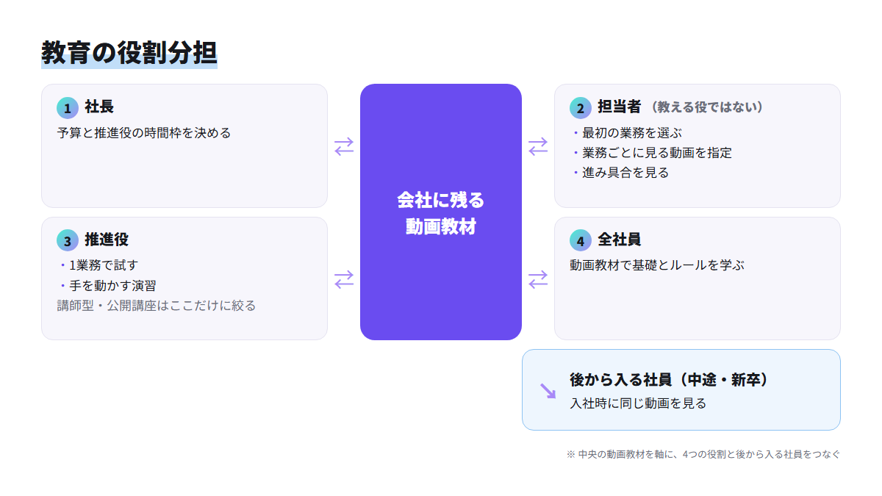Select the heading 担当者
This screenshot has width=882, height=496.
click(x=620, y=107)
